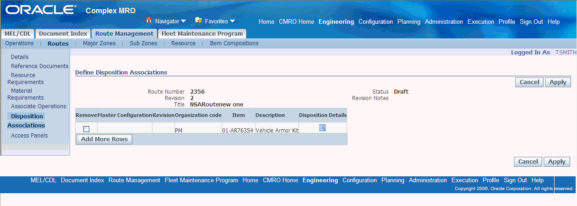
Task: Open Reference Documents in the side menu
Action: pos(40,66)
